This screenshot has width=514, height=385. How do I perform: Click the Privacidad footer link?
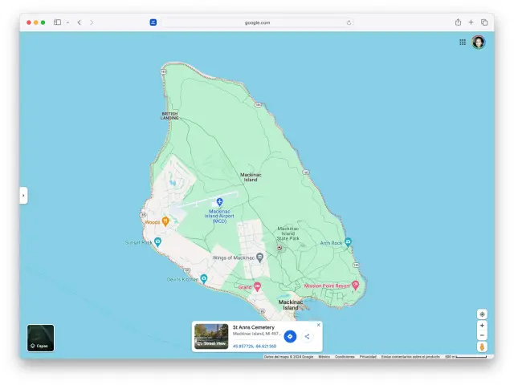coord(368,356)
